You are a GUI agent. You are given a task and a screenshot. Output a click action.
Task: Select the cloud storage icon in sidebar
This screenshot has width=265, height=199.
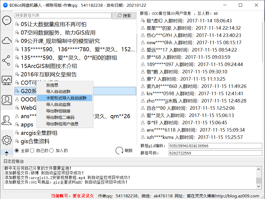6,40
